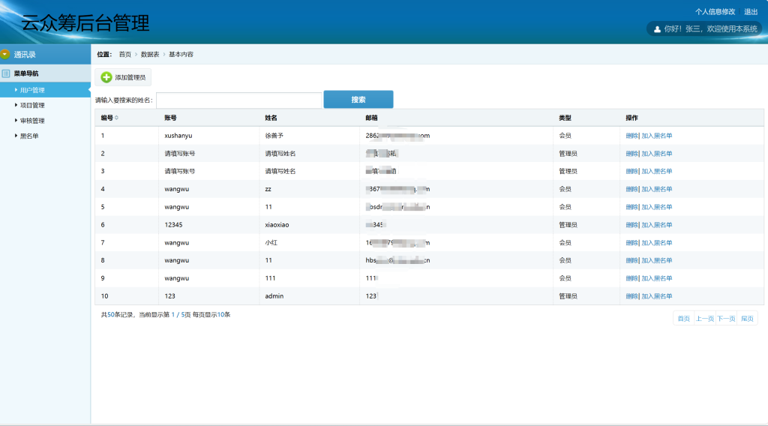
Task: Click name cell xiaoxiao
Action: [x=277, y=225]
